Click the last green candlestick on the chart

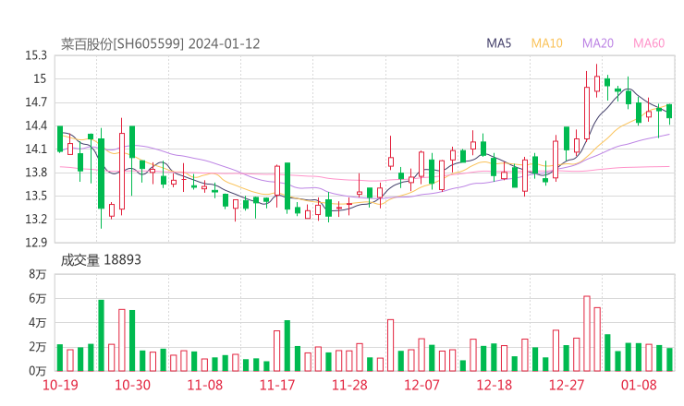(x=669, y=113)
